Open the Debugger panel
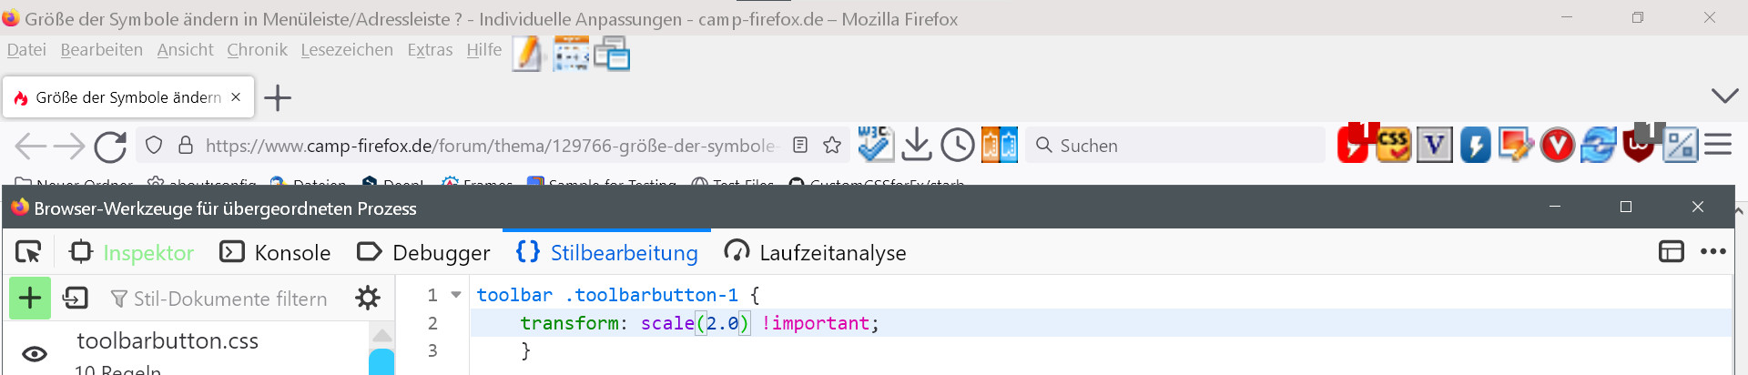 point(423,252)
